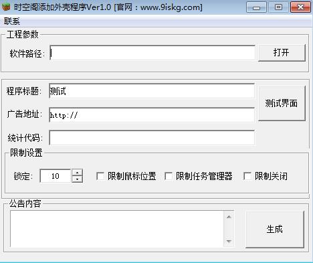
Task: Click the 统计代码 input field
Action: point(152,138)
